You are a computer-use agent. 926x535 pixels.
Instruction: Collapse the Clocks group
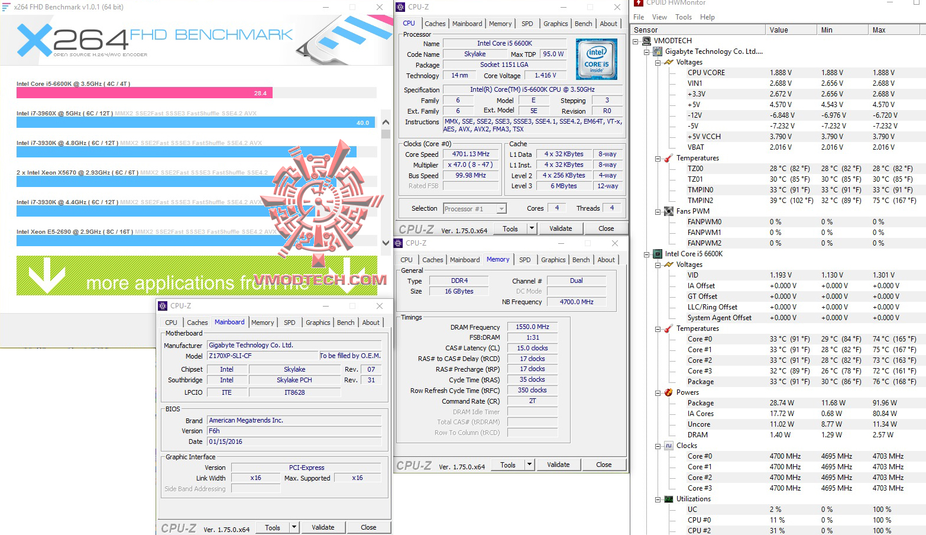[x=658, y=446]
